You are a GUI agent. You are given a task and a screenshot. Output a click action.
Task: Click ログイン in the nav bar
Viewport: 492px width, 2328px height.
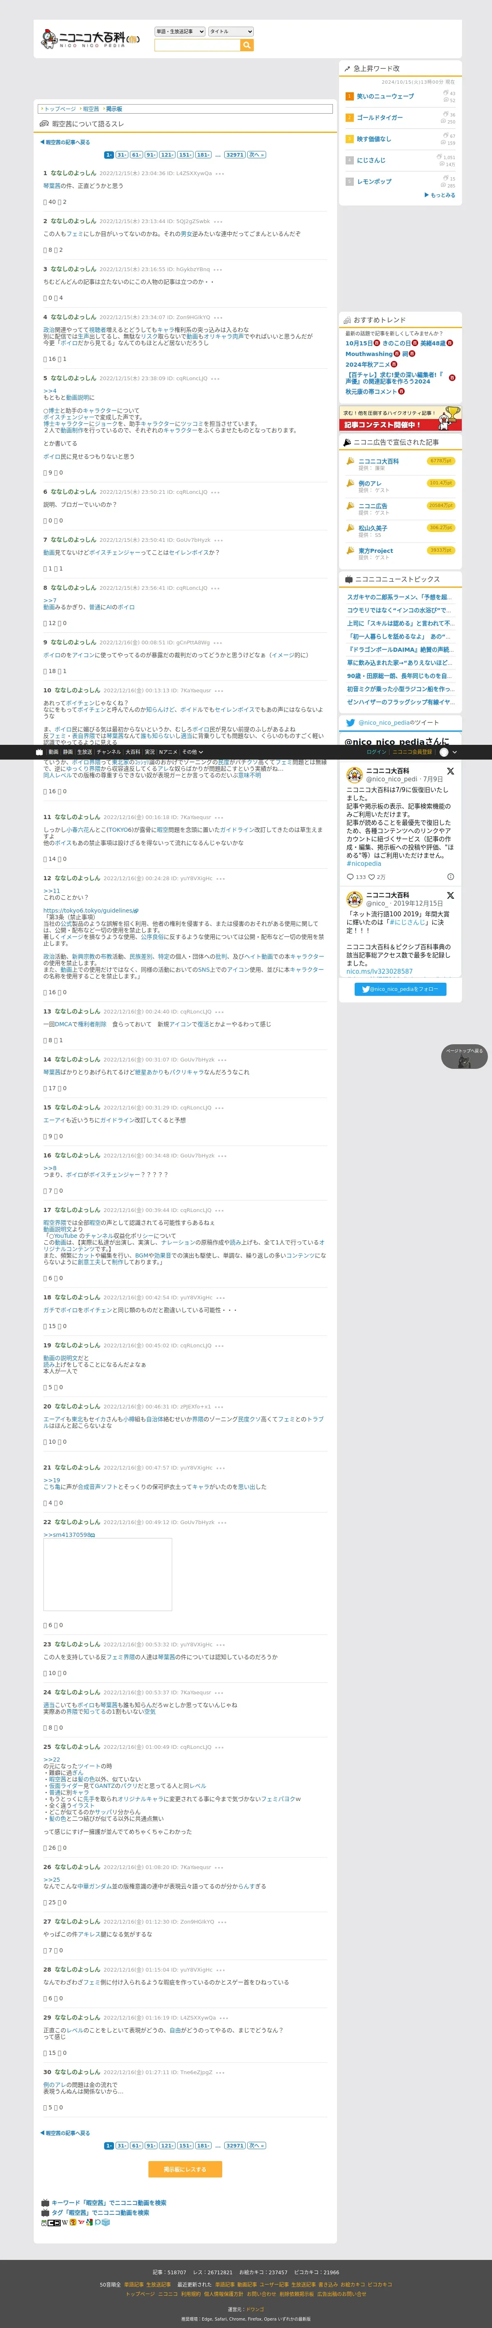coord(376,752)
